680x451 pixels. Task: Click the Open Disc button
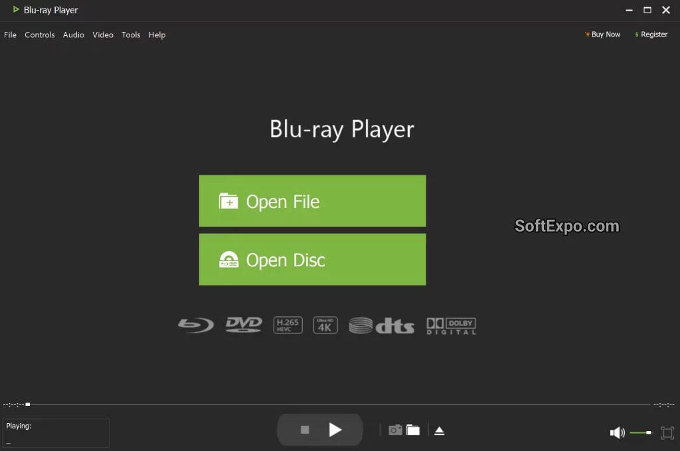click(312, 260)
